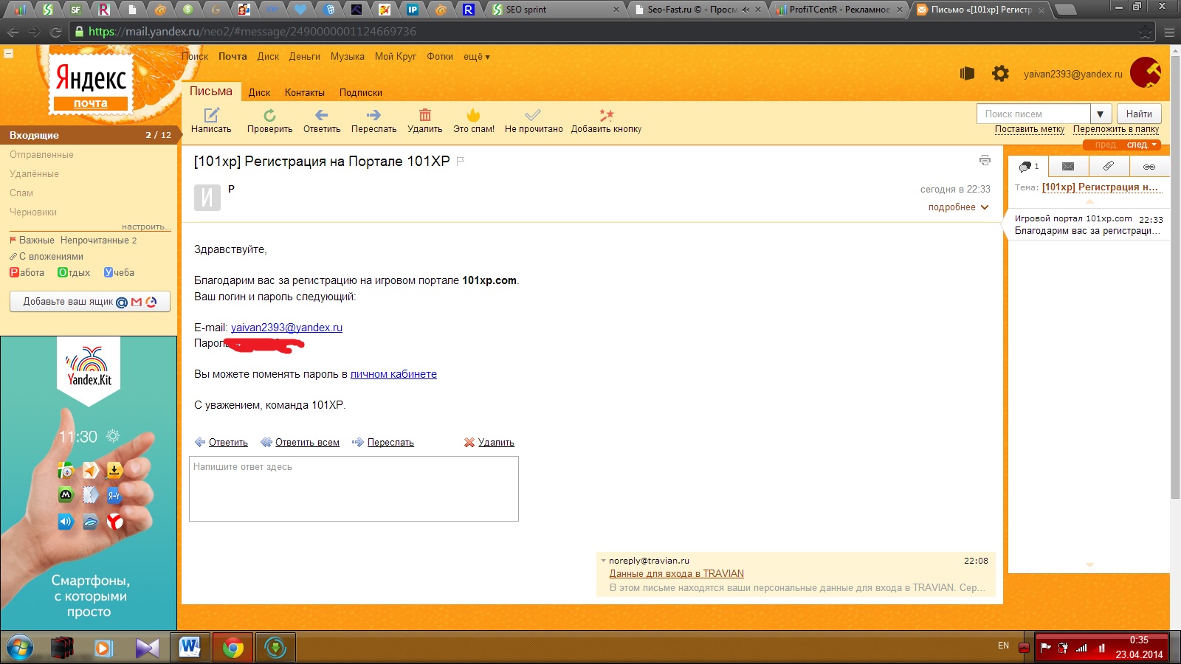Open the links chain tab
This screenshot has height=664, width=1181.
coord(1149,167)
